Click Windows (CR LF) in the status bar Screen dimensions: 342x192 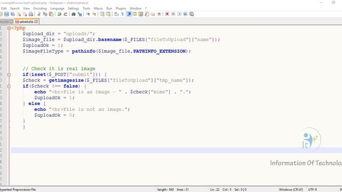coord(291,190)
